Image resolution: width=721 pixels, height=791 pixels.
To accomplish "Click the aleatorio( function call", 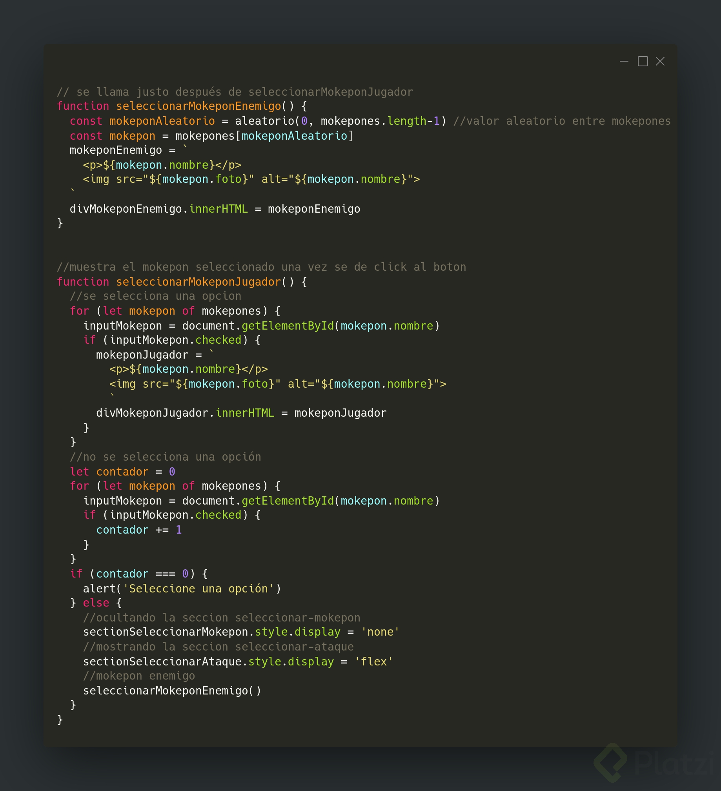I will (267, 121).
